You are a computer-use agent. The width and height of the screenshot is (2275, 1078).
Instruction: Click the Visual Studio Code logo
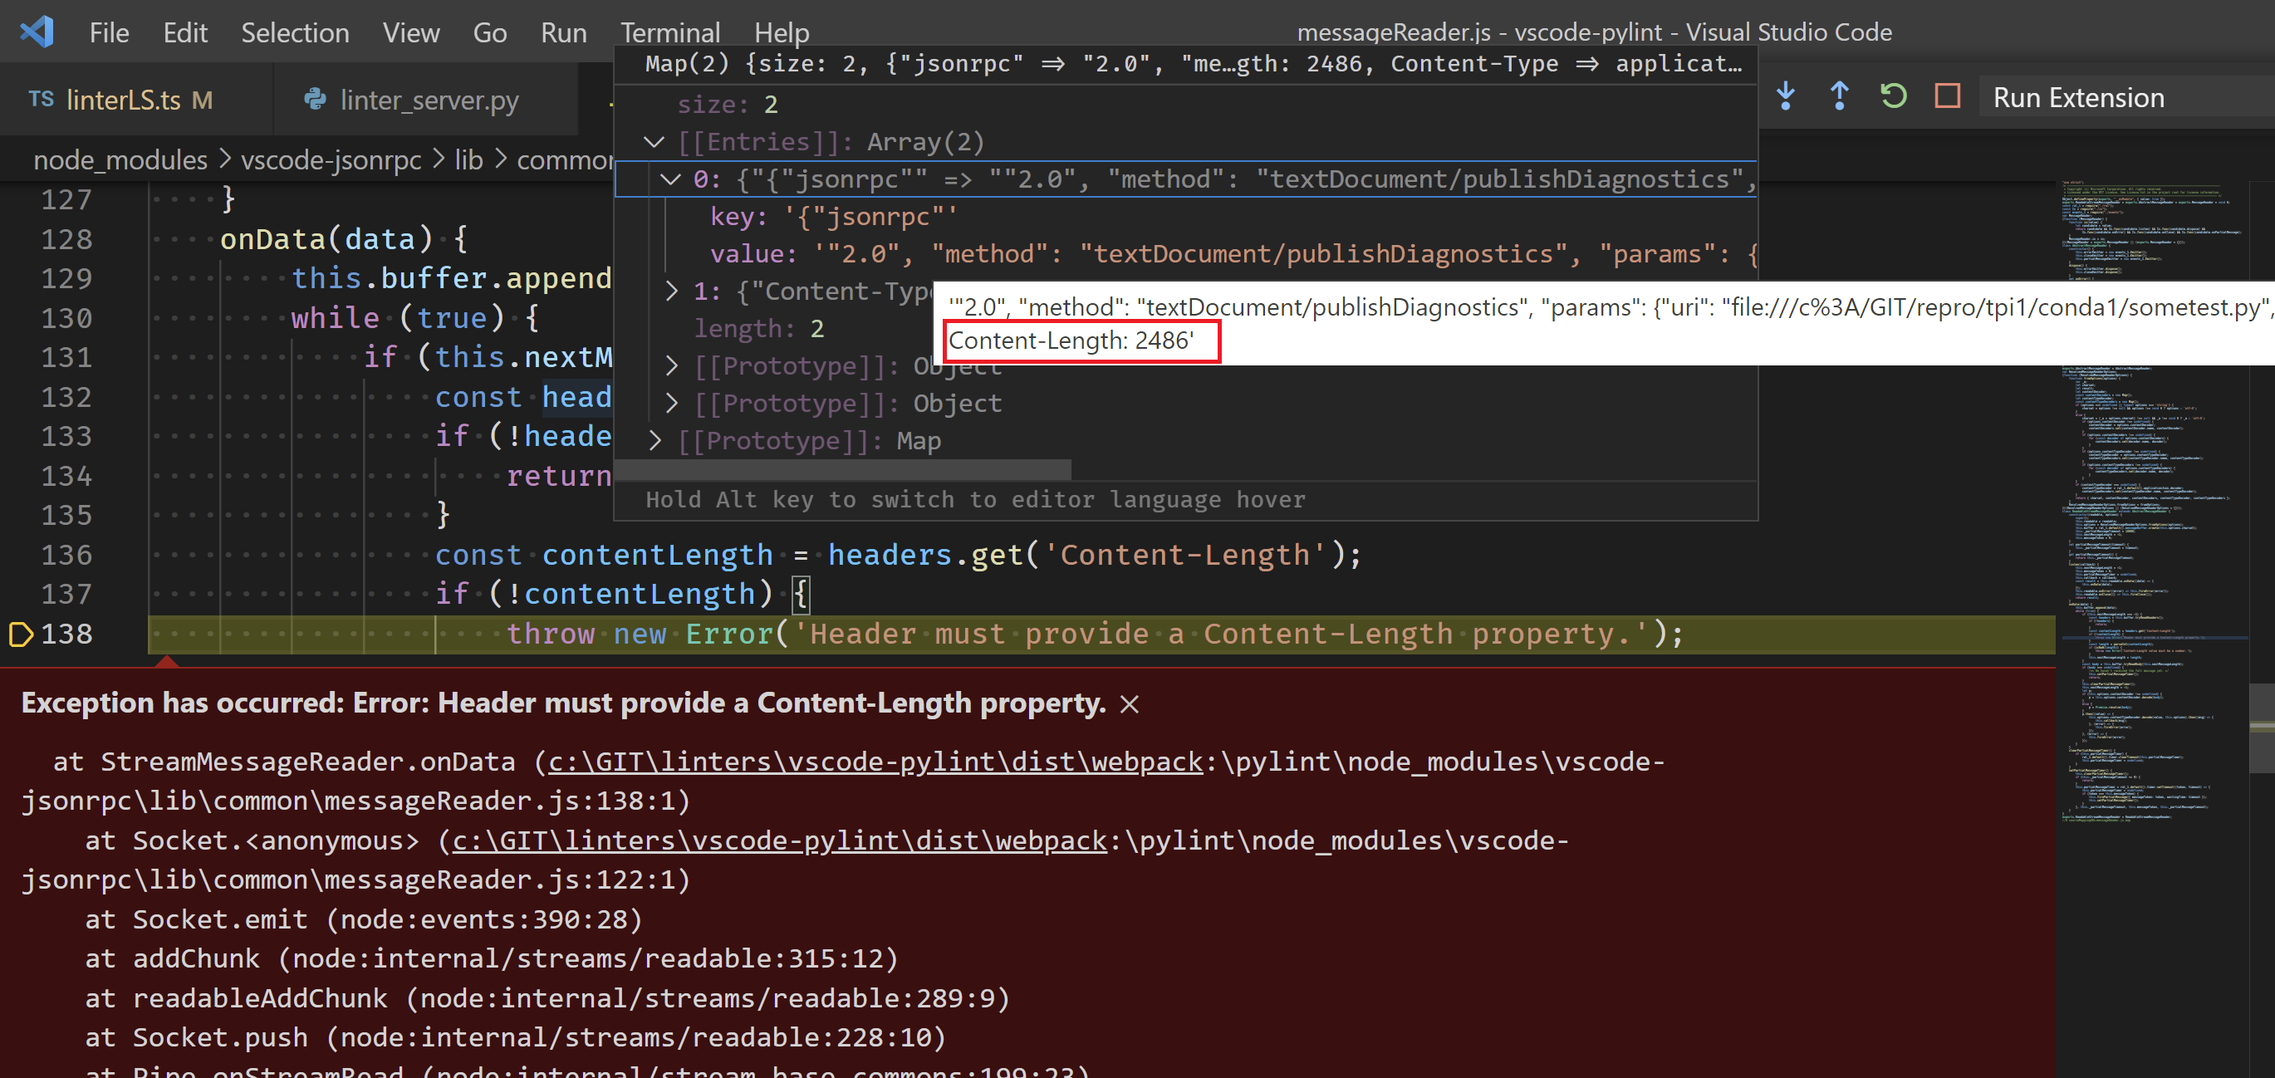point(36,31)
